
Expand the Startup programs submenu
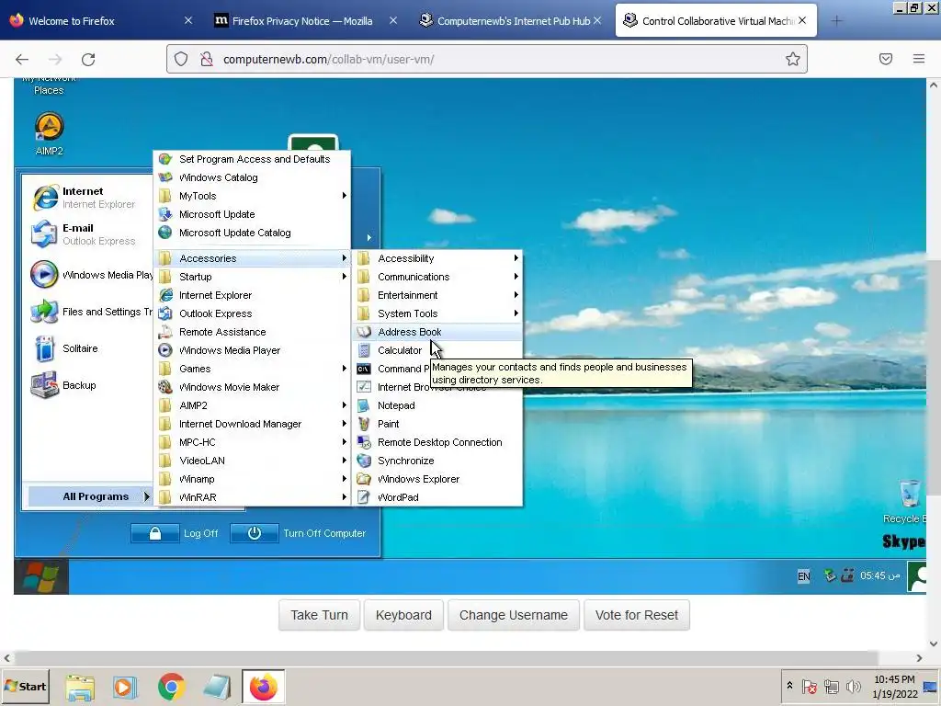pyautogui.click(x=253, y=277)
